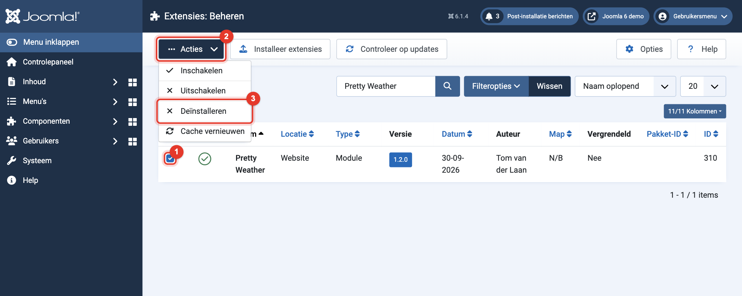The height and width of the screenshot is (296, 742).
Task: Click the Inhoud file icon
Action: click(12, 82)
